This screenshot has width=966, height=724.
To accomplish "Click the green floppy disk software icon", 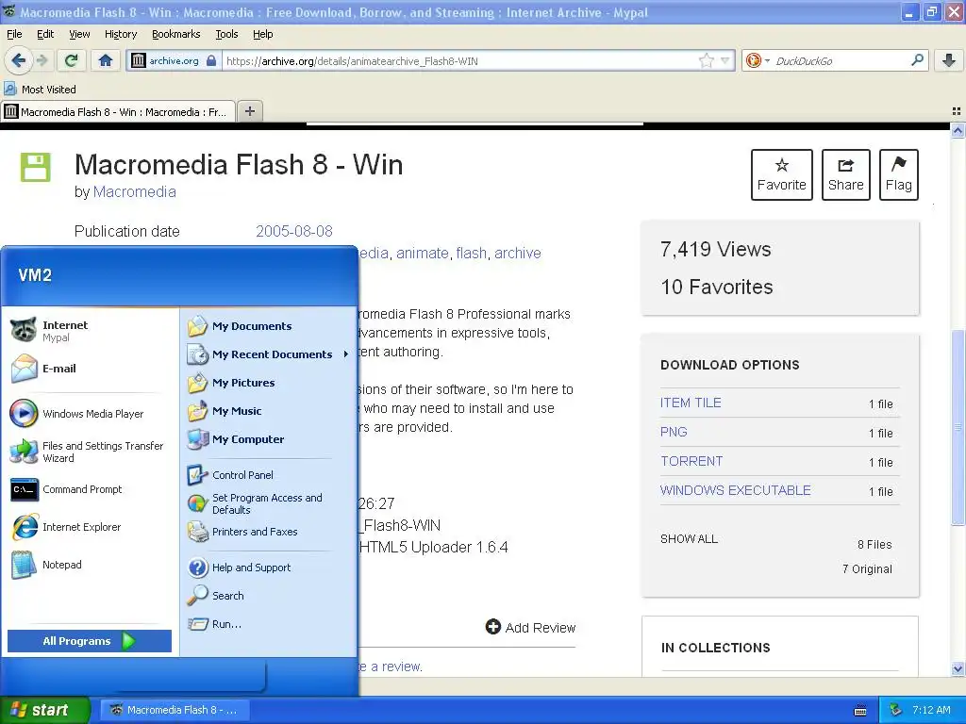I will click(36, 167).
